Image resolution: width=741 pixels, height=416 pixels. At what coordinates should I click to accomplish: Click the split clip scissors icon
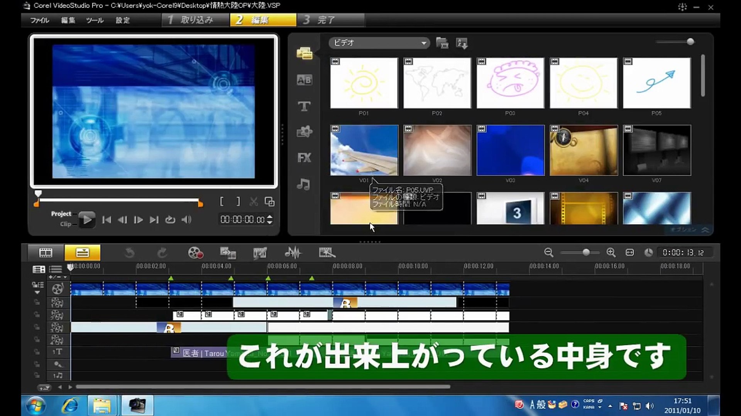click(254, 201)
